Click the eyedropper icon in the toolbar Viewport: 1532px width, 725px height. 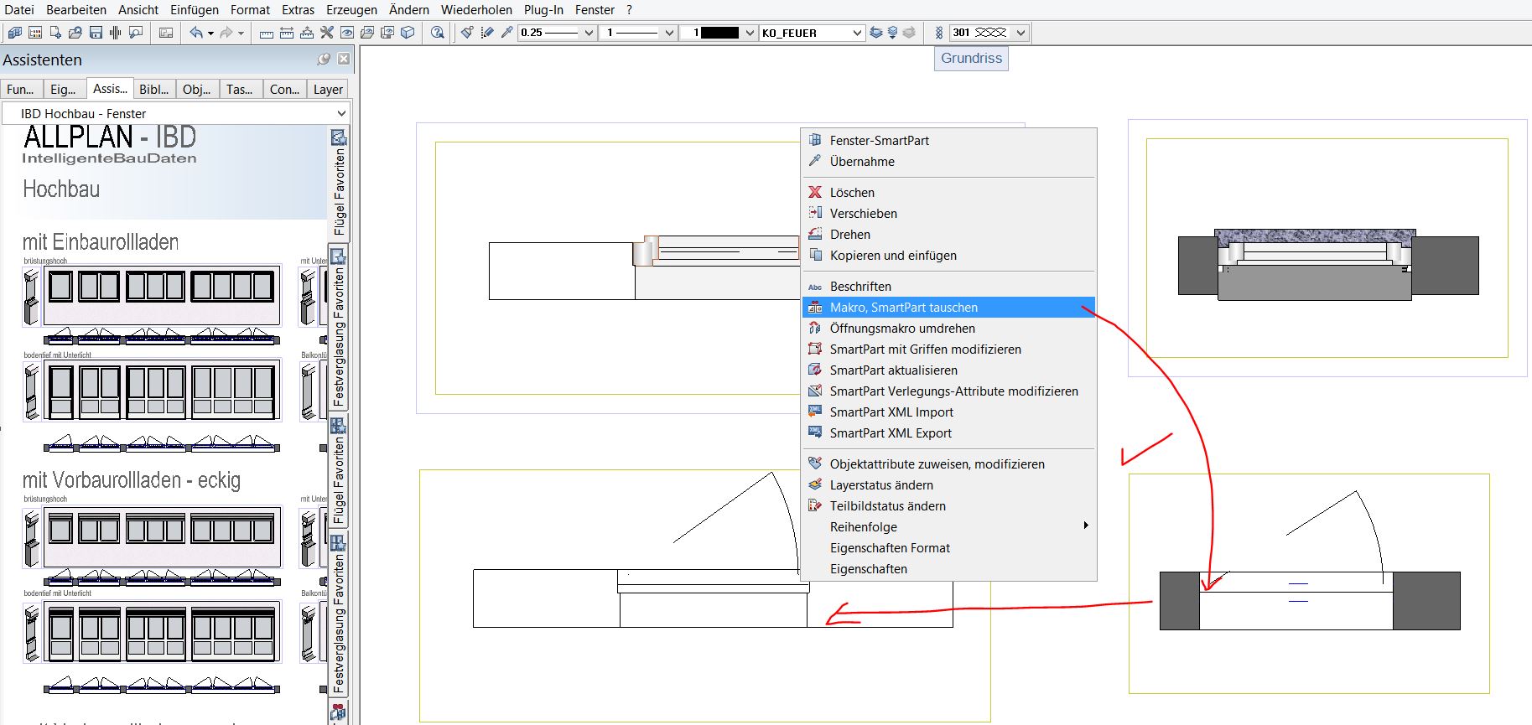click(x=506, y=33)
